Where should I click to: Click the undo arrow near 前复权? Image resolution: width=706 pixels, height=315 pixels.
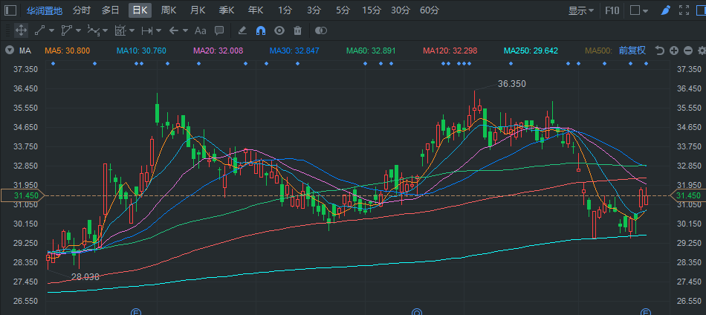click(x=660, y=51)
